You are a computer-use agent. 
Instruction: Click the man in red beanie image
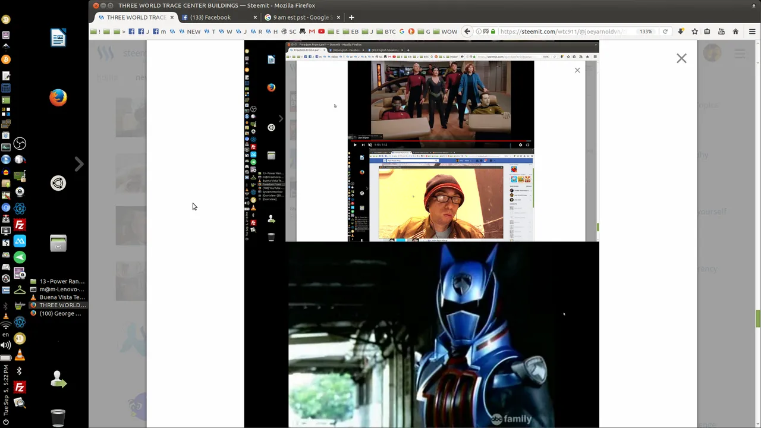coord(441,202)
